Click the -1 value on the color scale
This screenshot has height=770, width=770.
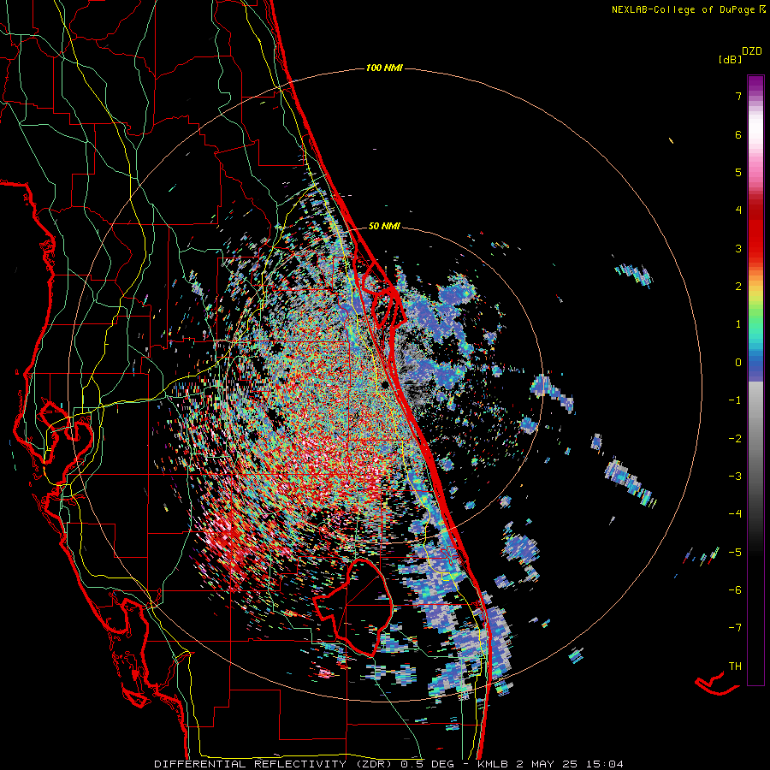click(735, 400)
